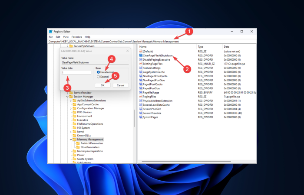Click the registry path address bar
Viewport: 304px width, 195px height.
(152, 42)
